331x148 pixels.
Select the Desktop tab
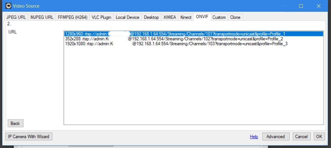[x=151, y=17]
